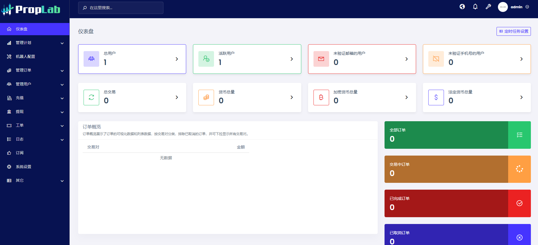Select 订阅 in the sidebar

[x=20, y=153]
